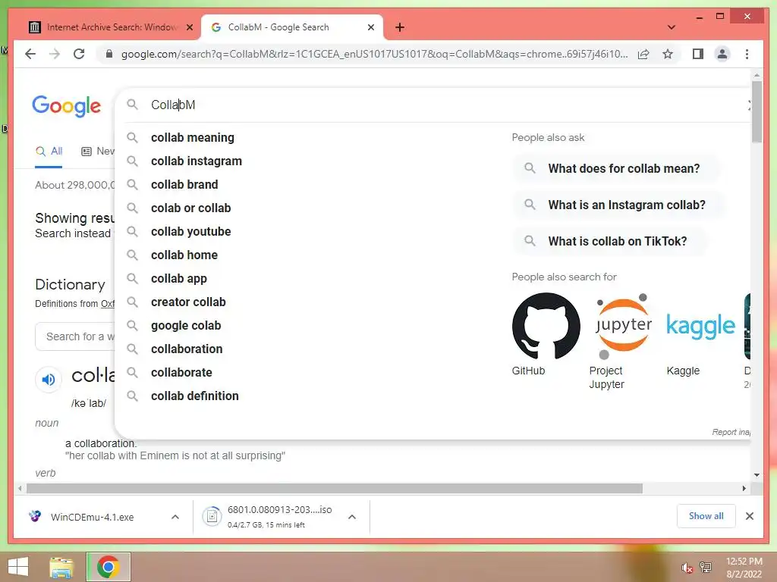Ask What is an Instagram collab?
This screenshot has height=582, width=777.
click(x=619, y=205)
